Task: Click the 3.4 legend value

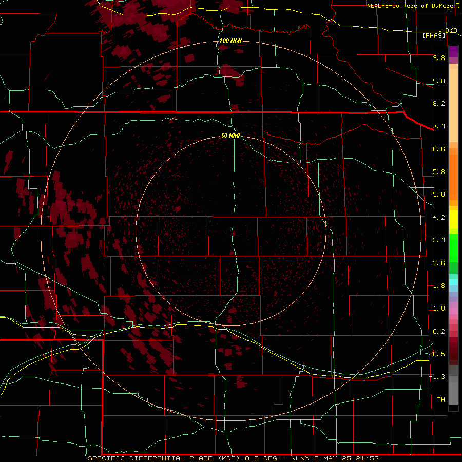Action: [x=439, y=240]
